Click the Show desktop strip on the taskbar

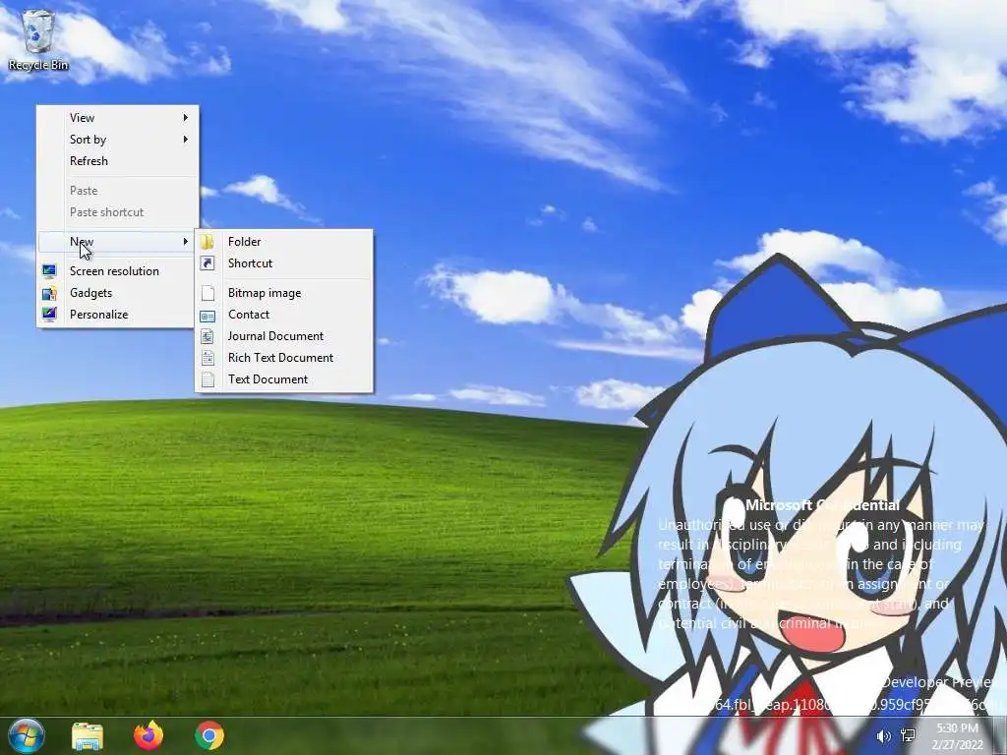point(1000,736)
